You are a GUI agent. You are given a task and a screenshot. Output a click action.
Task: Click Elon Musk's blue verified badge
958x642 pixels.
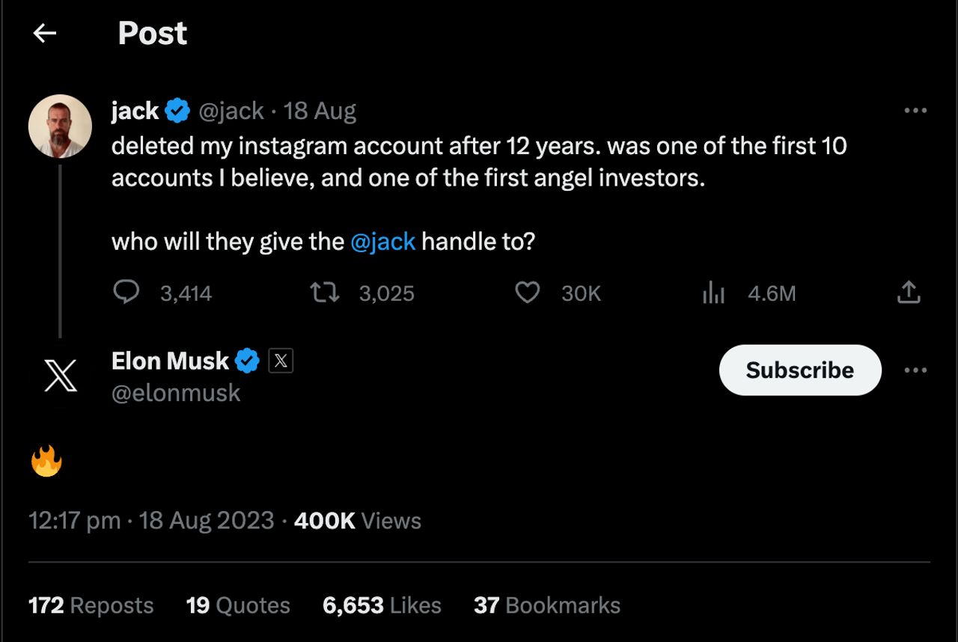pos(247,361)
